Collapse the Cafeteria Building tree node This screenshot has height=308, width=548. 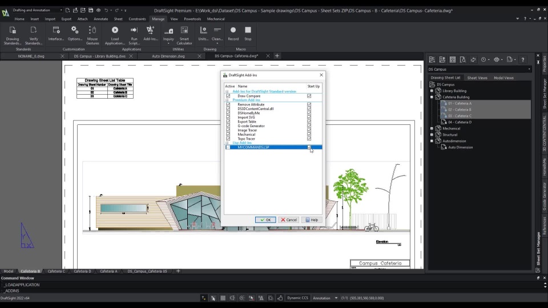pos(432,97)
